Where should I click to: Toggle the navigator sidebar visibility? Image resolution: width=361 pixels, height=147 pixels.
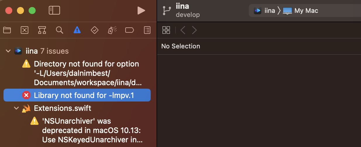(x=54, y=10)
